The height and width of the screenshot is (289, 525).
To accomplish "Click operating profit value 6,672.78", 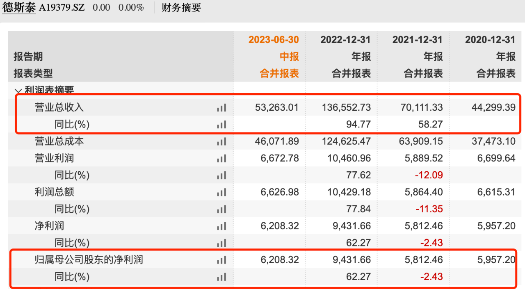I will (280, 158).
